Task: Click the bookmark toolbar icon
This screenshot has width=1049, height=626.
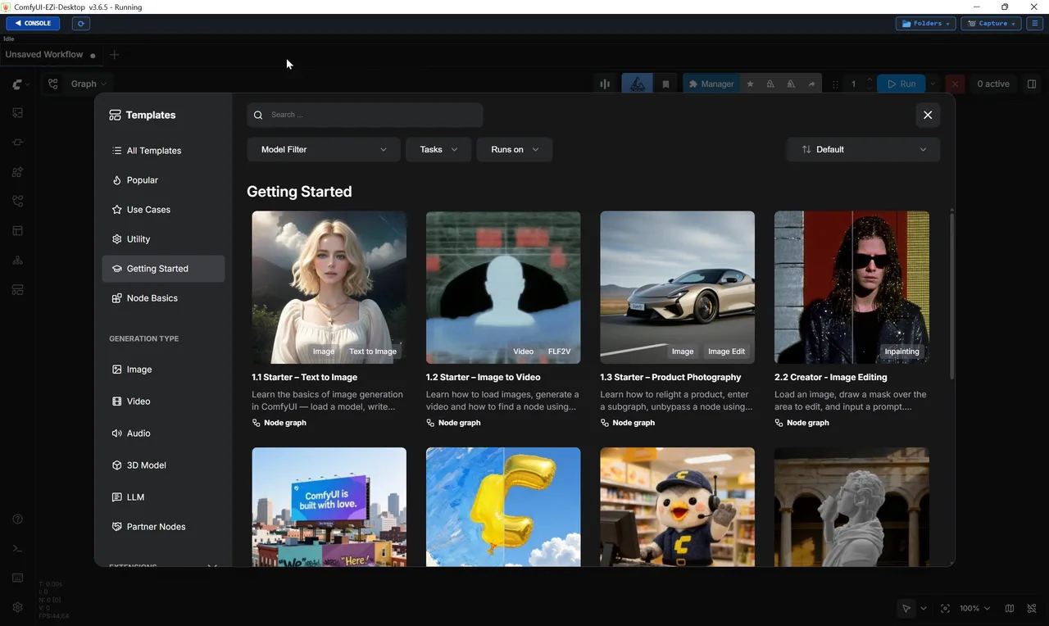Action: (x=665, y=84)
